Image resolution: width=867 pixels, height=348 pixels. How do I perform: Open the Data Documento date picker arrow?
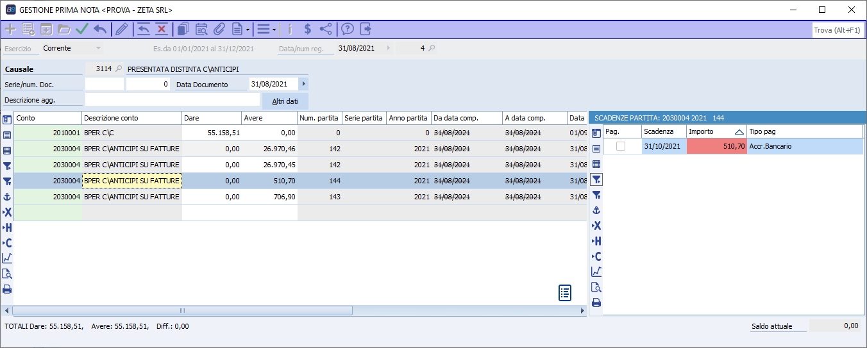[303, 84]
